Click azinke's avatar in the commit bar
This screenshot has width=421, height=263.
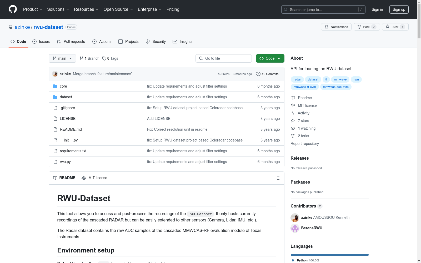click(x=55, y=74)
